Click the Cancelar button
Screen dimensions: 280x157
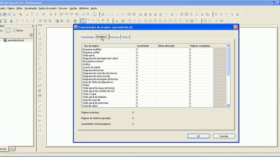[224, 136]
